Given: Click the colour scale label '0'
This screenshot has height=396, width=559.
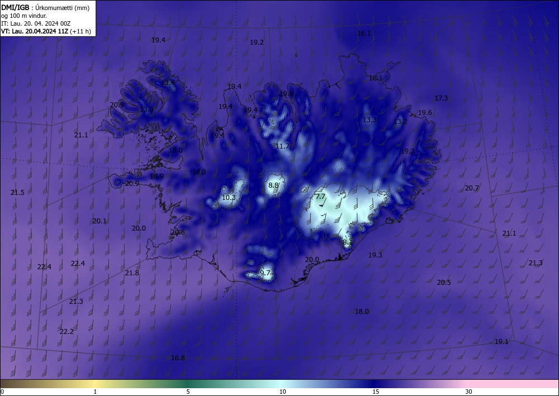Looking at the screenshot, I should coord(2,392).
